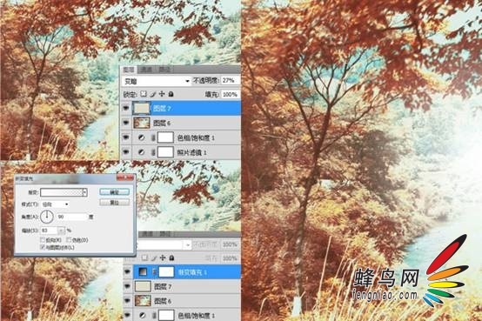The height and width of the screenshot is (321, 482).
Task: Click fill 100% field in lower panel
Action: pos(230,258)
